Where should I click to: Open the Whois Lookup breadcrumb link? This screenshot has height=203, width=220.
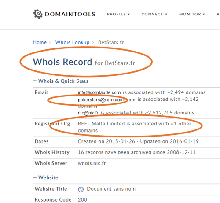(x=72, y=42)
